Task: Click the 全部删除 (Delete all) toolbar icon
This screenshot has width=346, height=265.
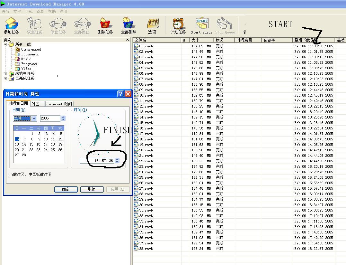Action: pyautogui.click(x=129, y=26)
